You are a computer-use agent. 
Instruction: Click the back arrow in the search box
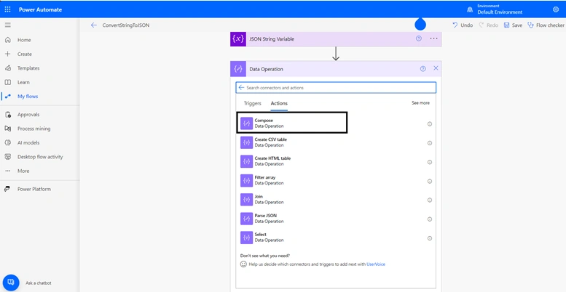point(241,87)
